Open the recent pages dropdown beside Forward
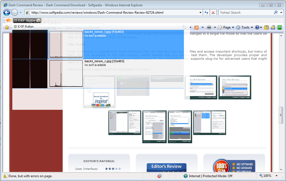 pos(21,13)
